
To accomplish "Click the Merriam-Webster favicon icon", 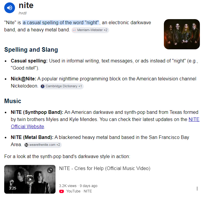I will [x=74, y=30].
